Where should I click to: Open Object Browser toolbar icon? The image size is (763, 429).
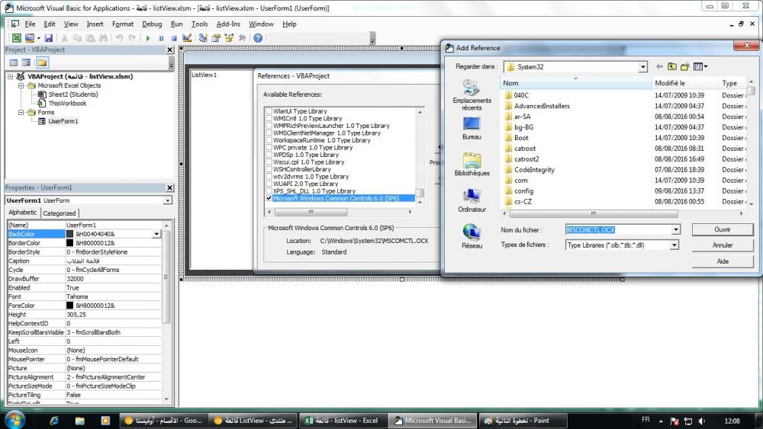[x=229, y=38]
